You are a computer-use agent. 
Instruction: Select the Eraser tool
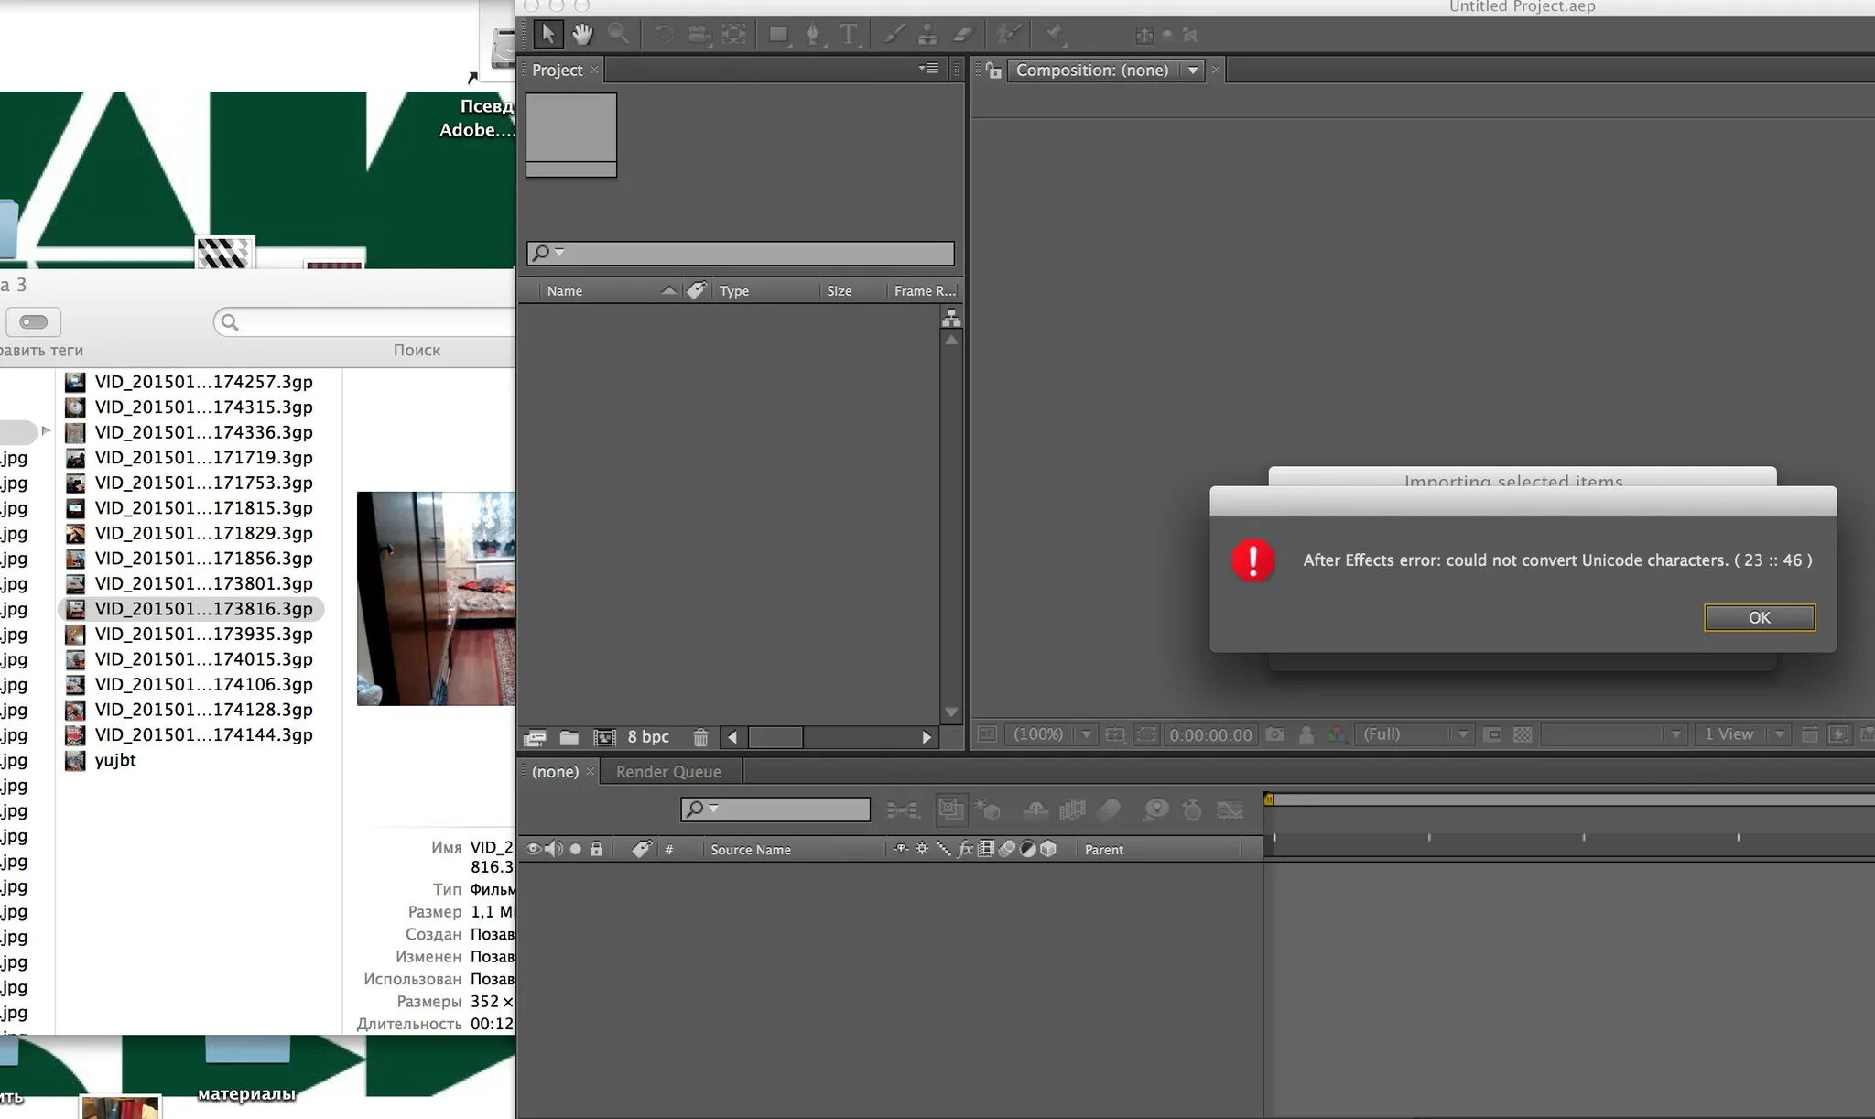tap(963, 35)
